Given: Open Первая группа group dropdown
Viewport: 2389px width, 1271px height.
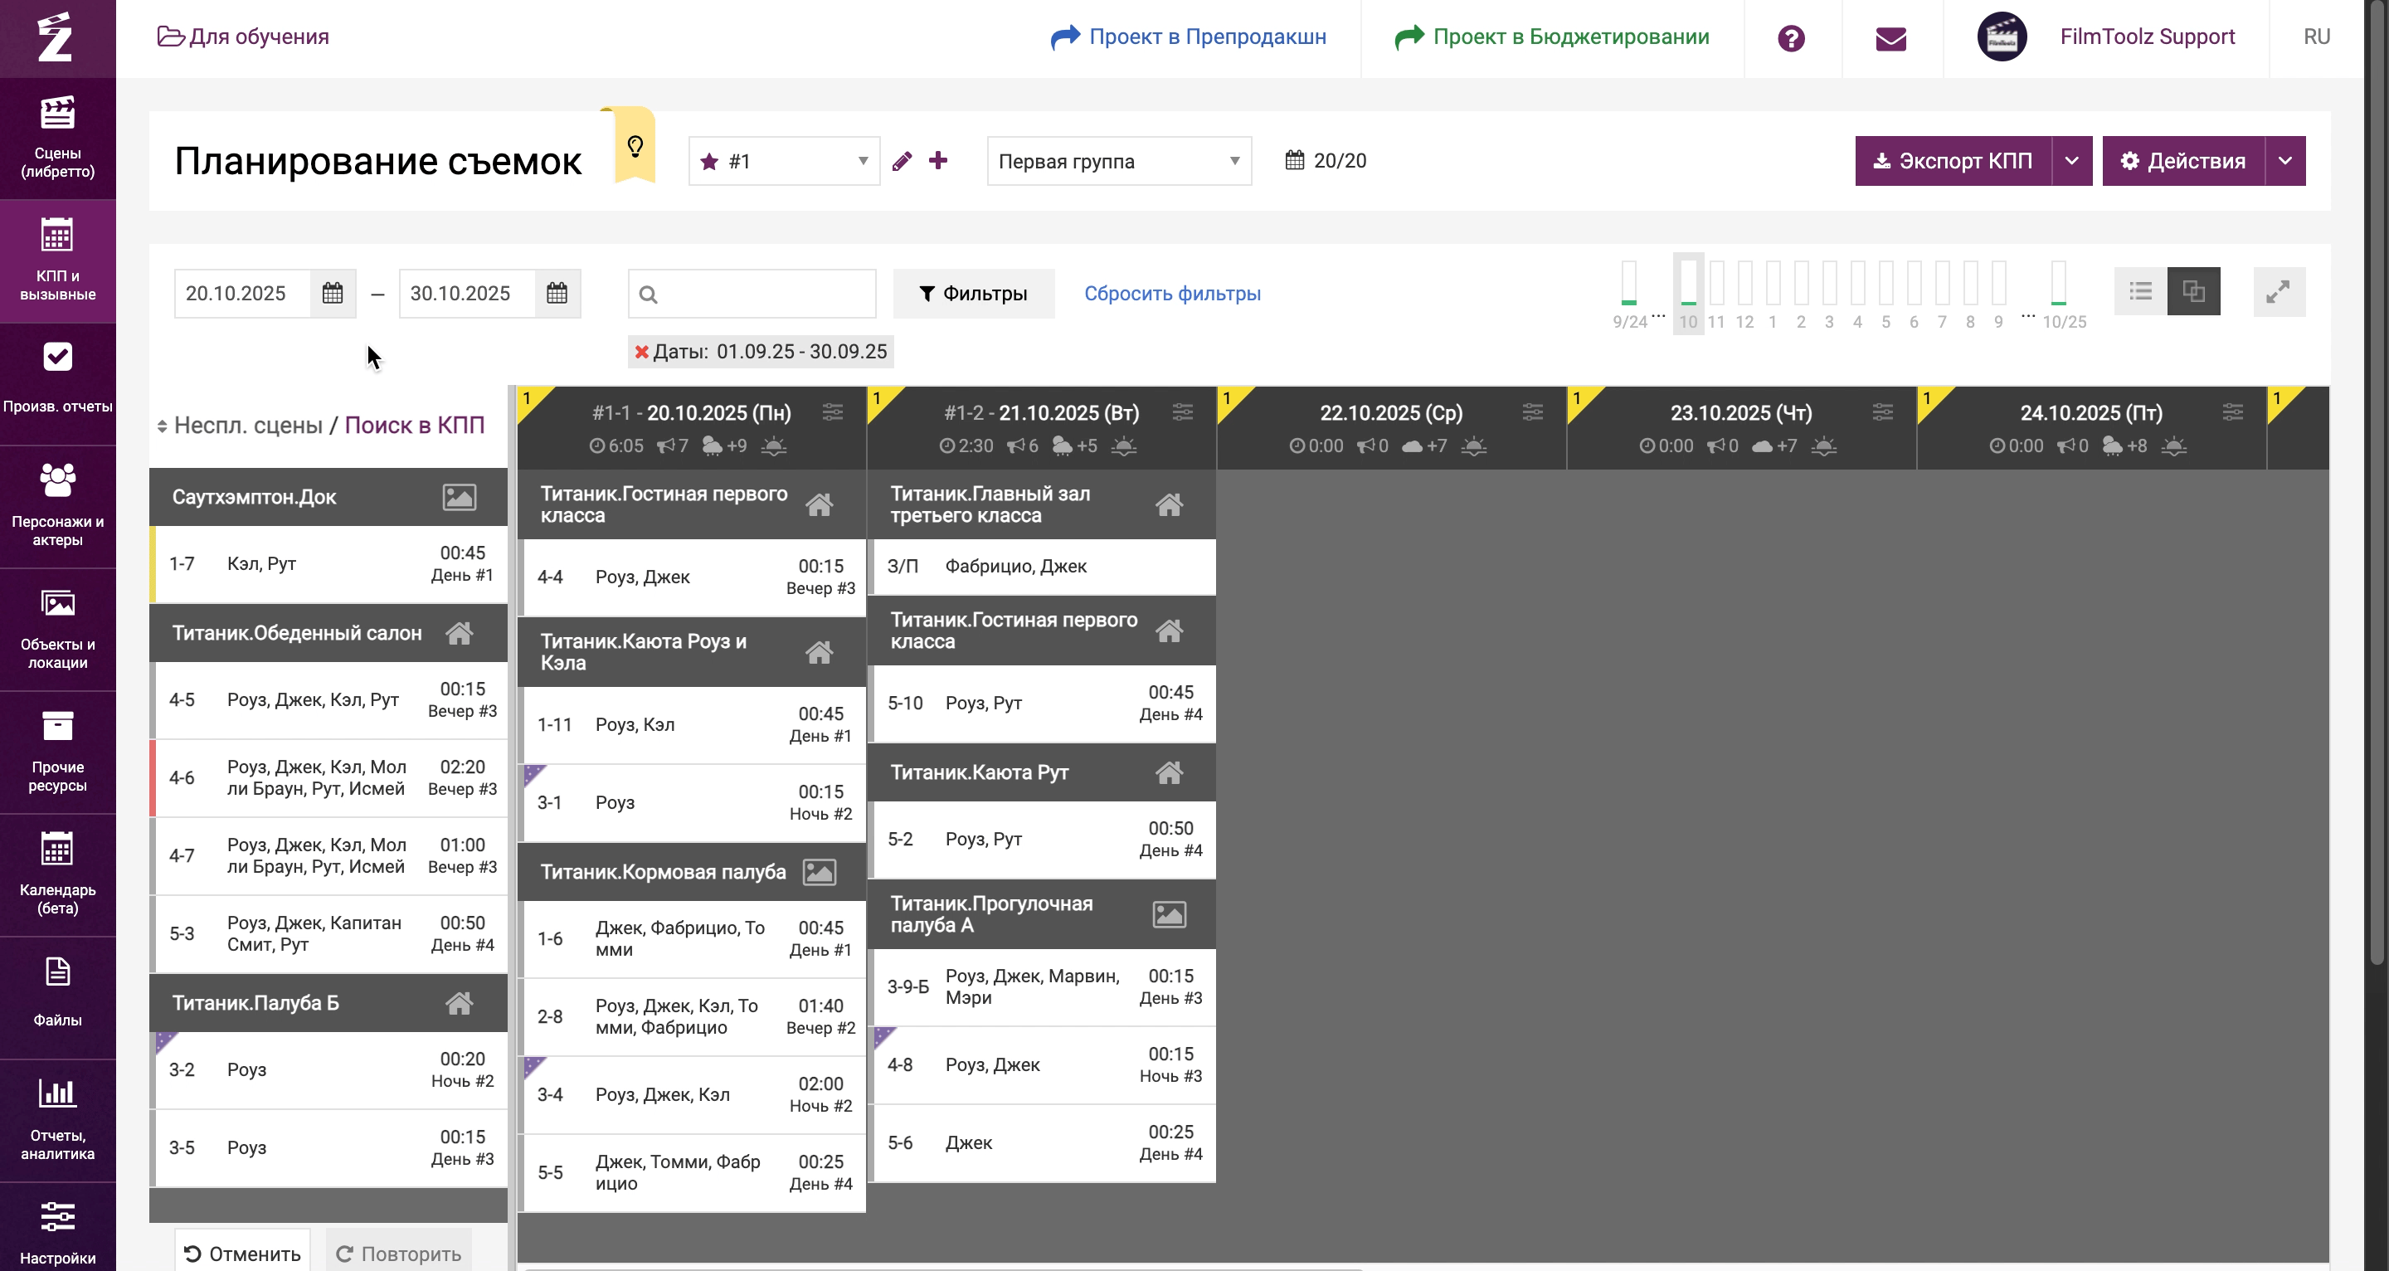Looking at the screenshot, I should (x=1118, y=162).
